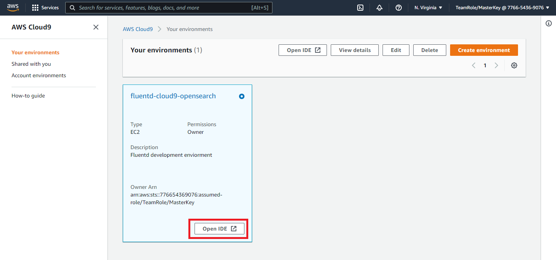
Task: Click the 'Your environments' breadcrumb text
Action: click(x=190, y=29)
